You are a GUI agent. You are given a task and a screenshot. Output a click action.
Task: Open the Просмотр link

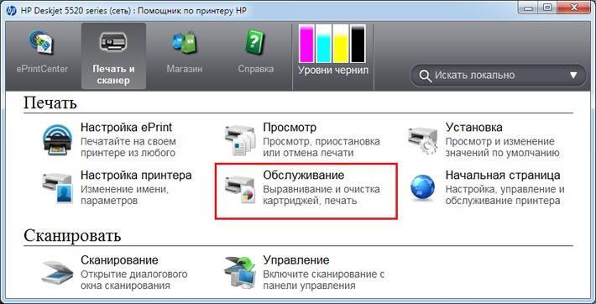[x=290, y=128]
